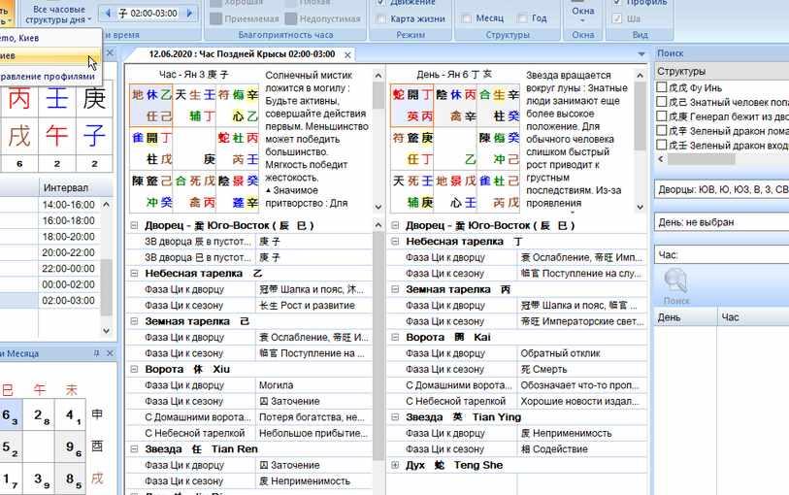Screen dimensions: 789x495
Task: Collapse the Небесная тарелка section in hour chart
Action: click(x=135, y=274)
